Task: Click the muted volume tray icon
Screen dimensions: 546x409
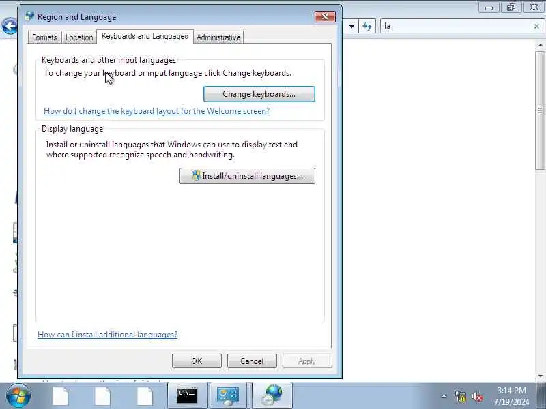Action: click(477, 397)
